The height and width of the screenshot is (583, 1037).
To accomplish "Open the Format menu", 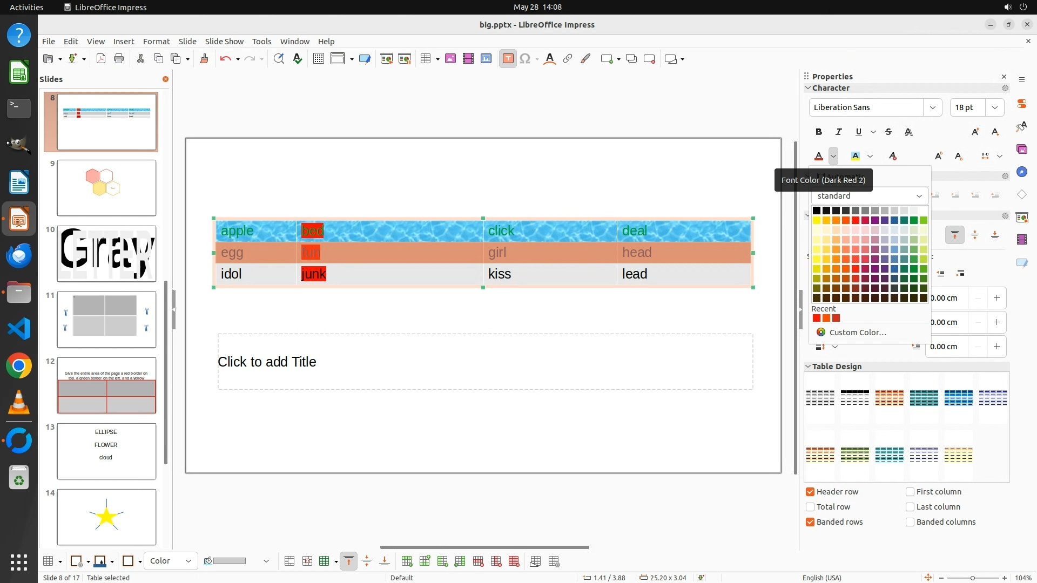I will 156,42.
